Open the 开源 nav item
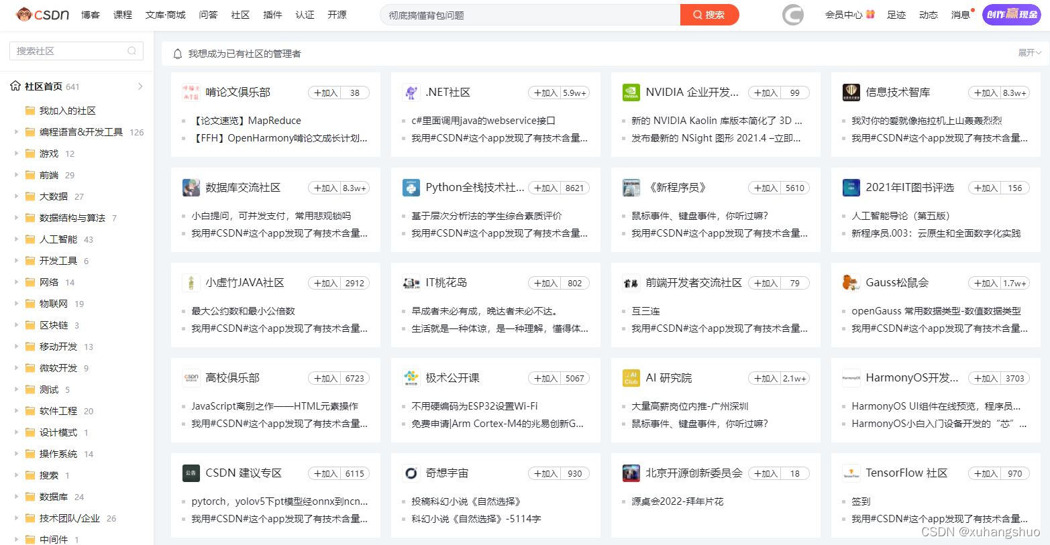 pos(337,15)
